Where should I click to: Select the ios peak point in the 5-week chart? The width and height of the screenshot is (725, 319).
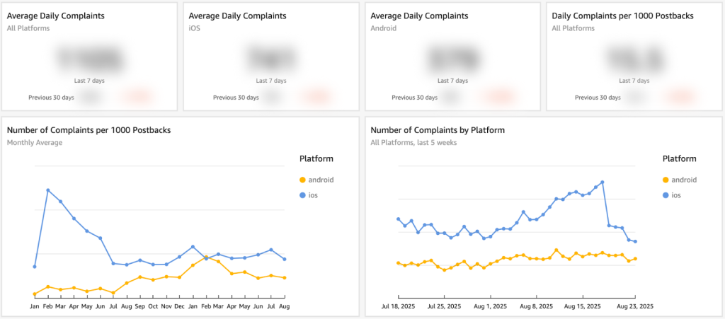(602, 182)
